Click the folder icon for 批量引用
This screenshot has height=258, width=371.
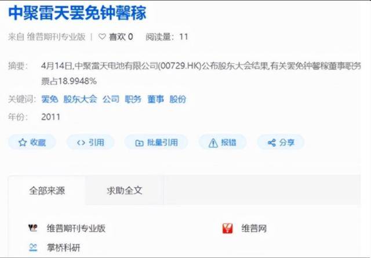(x=139, y=143)
